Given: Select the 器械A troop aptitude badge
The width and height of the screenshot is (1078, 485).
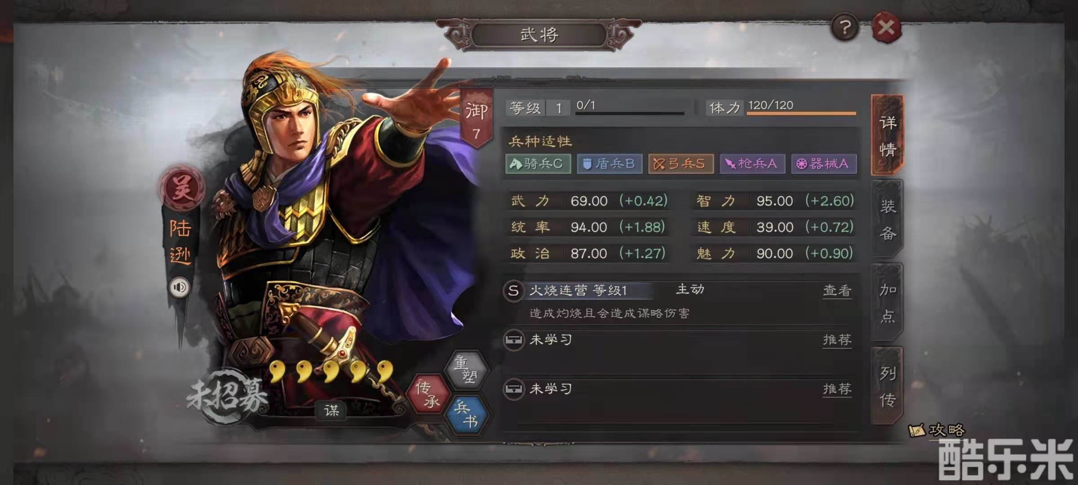Looking at the screenshot, I should click(x=824, y=163).
